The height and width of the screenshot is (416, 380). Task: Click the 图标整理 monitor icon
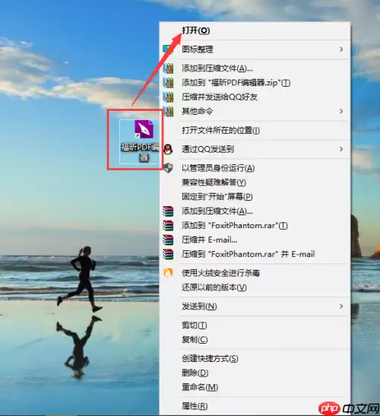(168, 49)
